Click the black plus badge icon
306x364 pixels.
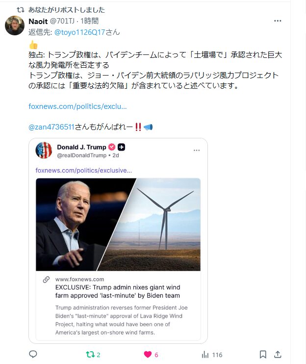tap(121, 147)
